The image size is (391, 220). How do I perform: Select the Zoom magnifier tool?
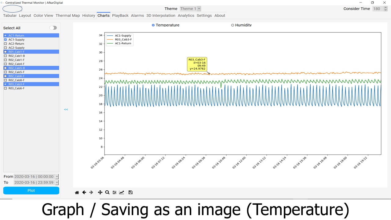(107, 193)
